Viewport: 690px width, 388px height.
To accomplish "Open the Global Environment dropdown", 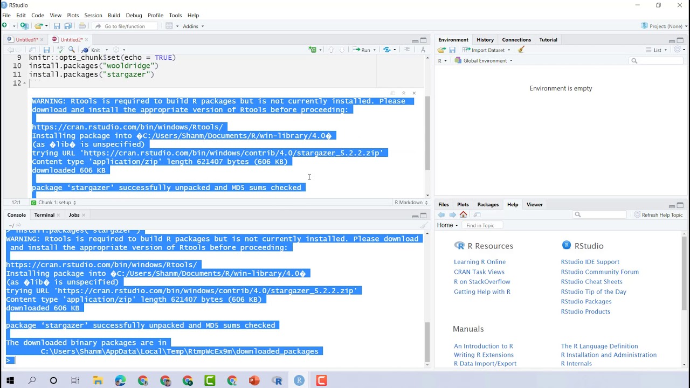I will pos(484,61).
